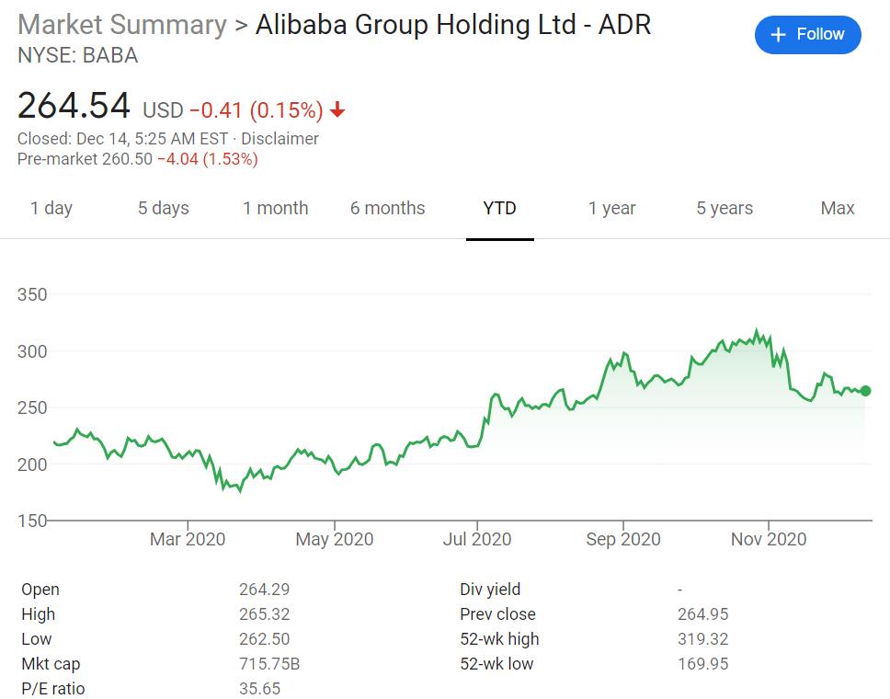Switch to the 6 months view
890x699 pixels.
[387, 208]
